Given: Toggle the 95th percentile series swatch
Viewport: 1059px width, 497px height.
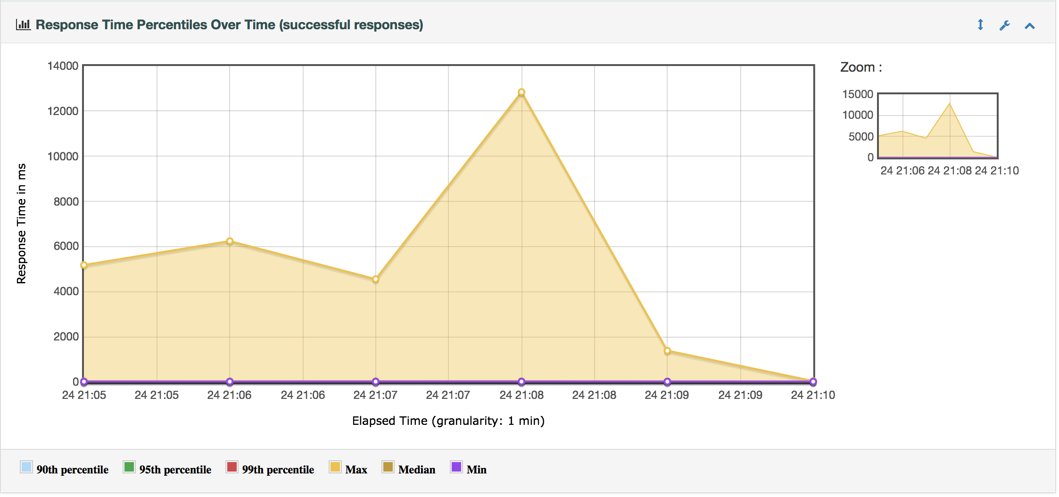Looking at the screenshot, I should [x=129, y=467].
